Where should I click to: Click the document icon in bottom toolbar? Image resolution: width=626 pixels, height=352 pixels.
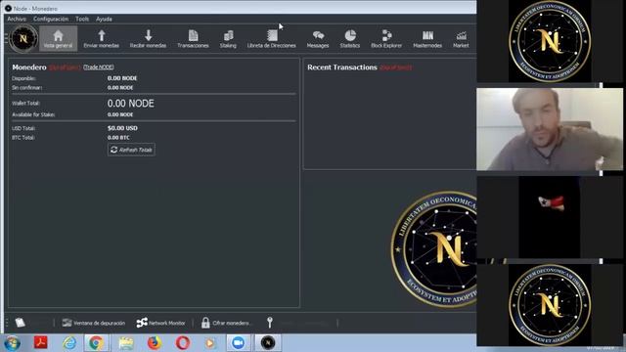[x=20, y=323]
